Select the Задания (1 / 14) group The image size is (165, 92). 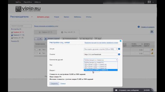click(x=19, y=35)
